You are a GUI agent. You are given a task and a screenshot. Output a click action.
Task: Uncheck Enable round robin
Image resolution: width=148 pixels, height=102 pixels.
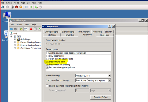click(x=47, y=62)
